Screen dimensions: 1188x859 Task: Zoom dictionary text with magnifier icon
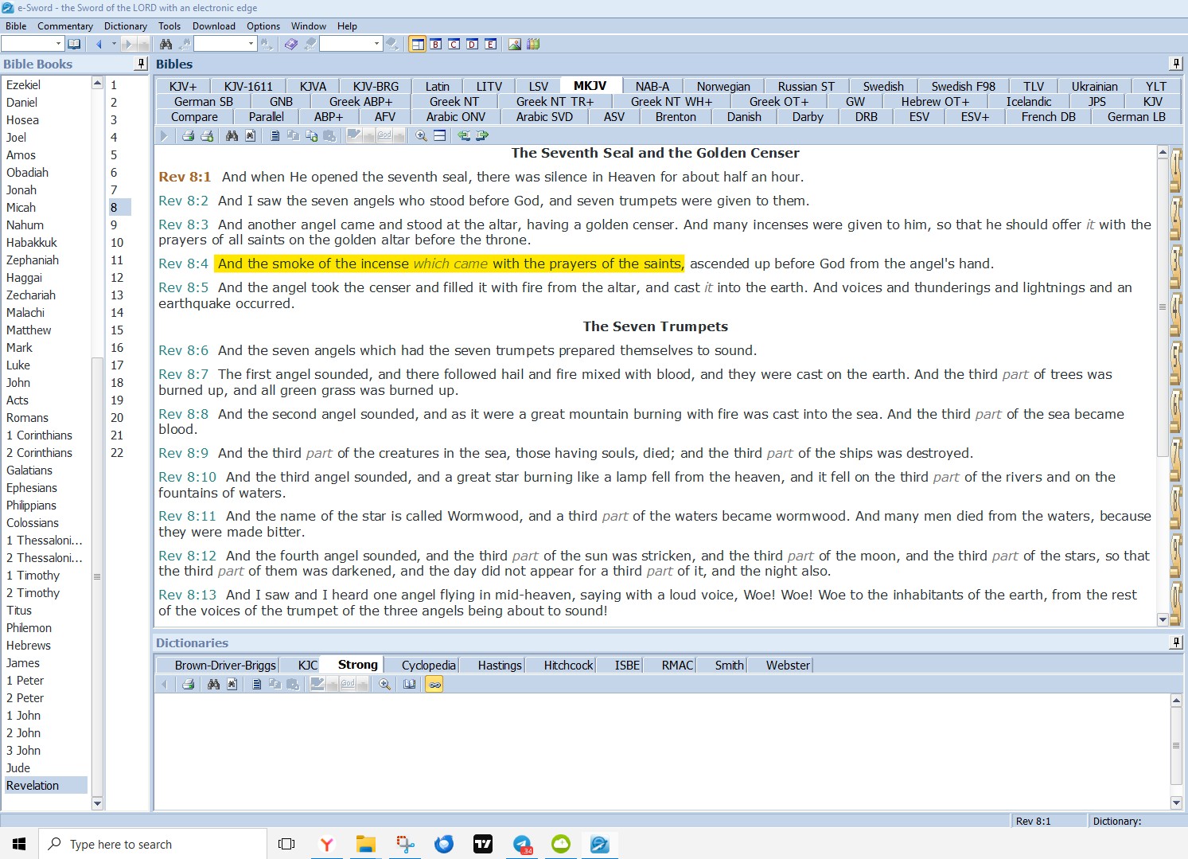385,685
